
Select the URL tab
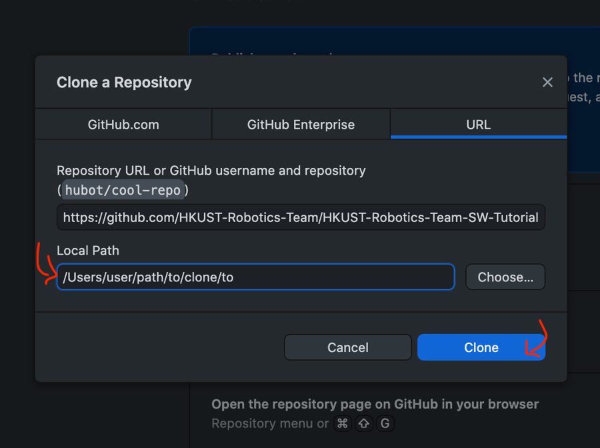coord(478,125)
